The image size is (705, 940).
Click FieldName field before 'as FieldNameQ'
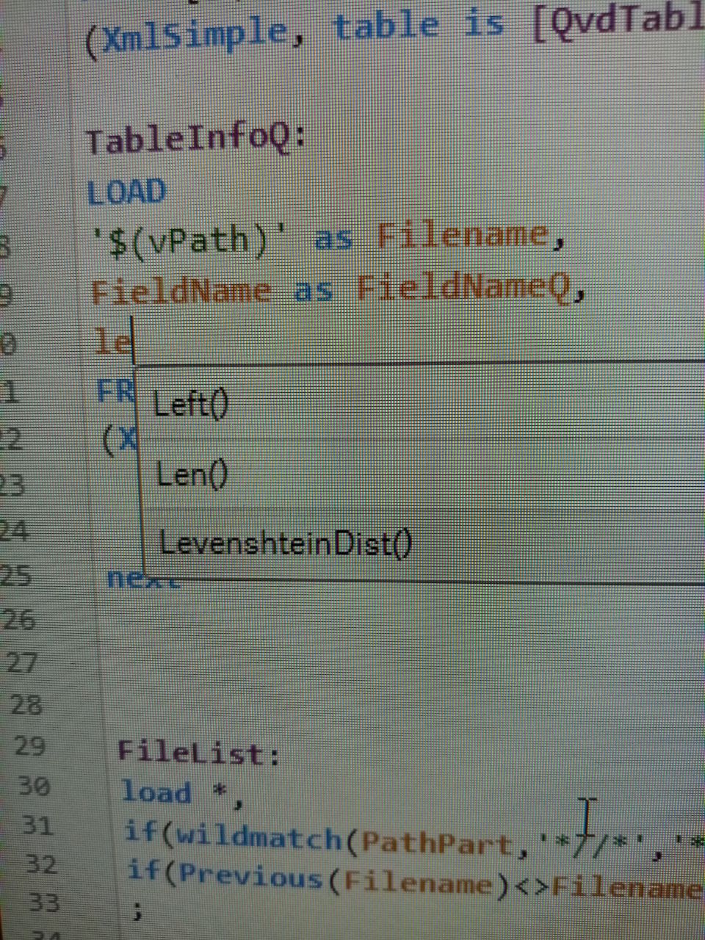181,292
